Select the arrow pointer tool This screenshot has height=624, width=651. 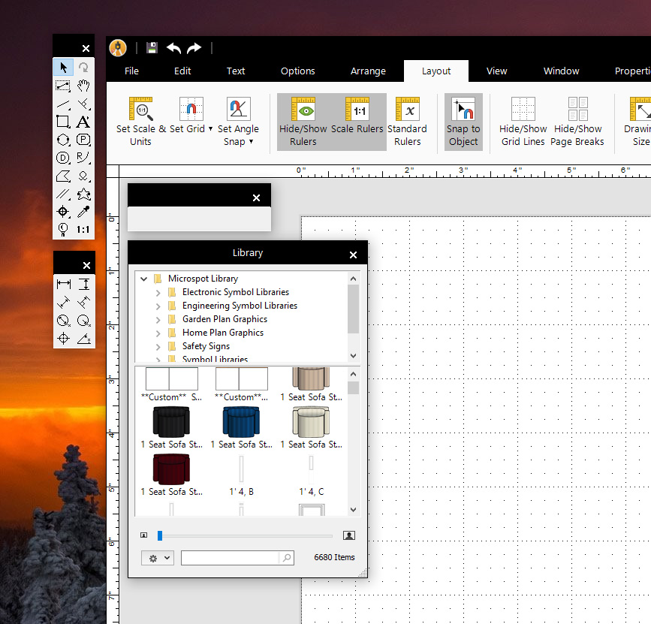tap(64, 68)
